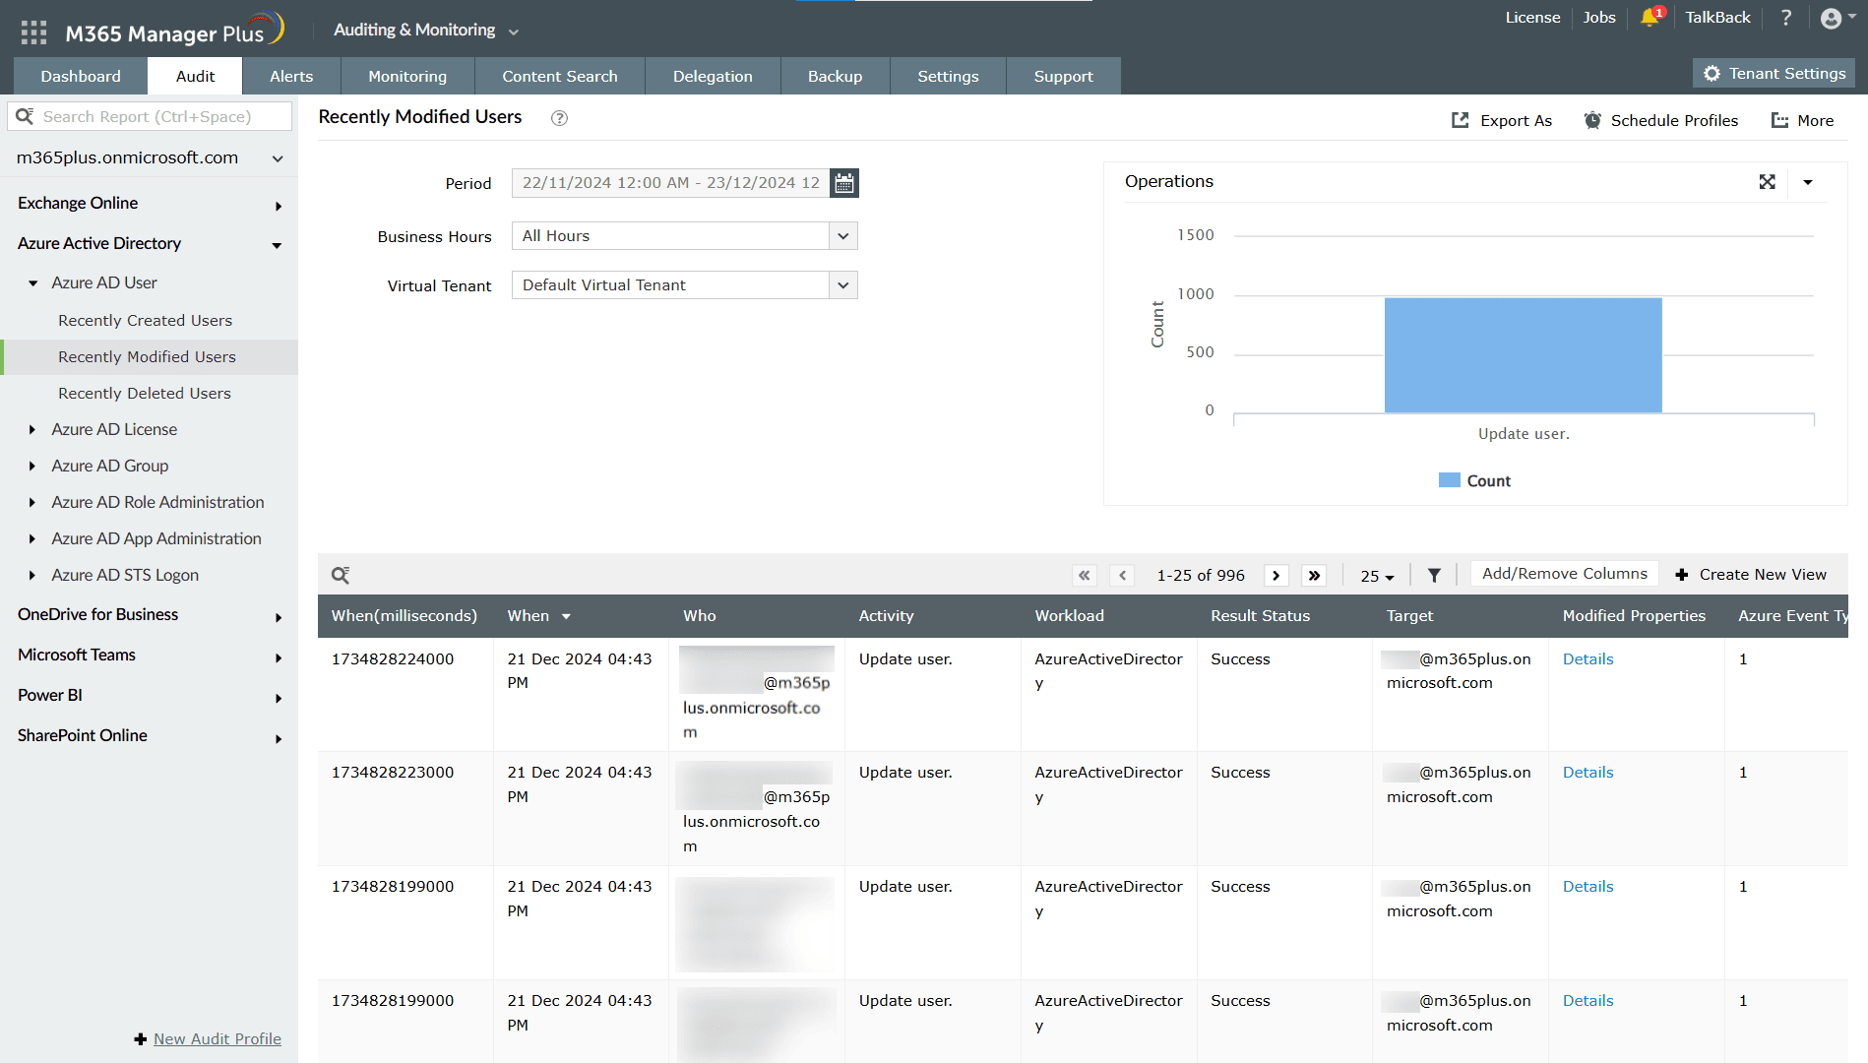This screenshot has width=1868, height=1063.
Task: Open the notifications bell
Action: point(1650,17)
